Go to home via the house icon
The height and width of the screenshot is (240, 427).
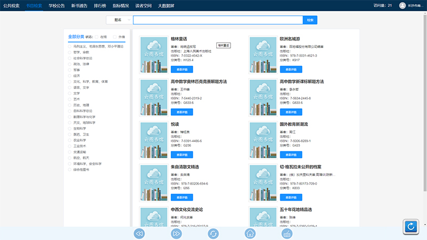tap(250, 233)
